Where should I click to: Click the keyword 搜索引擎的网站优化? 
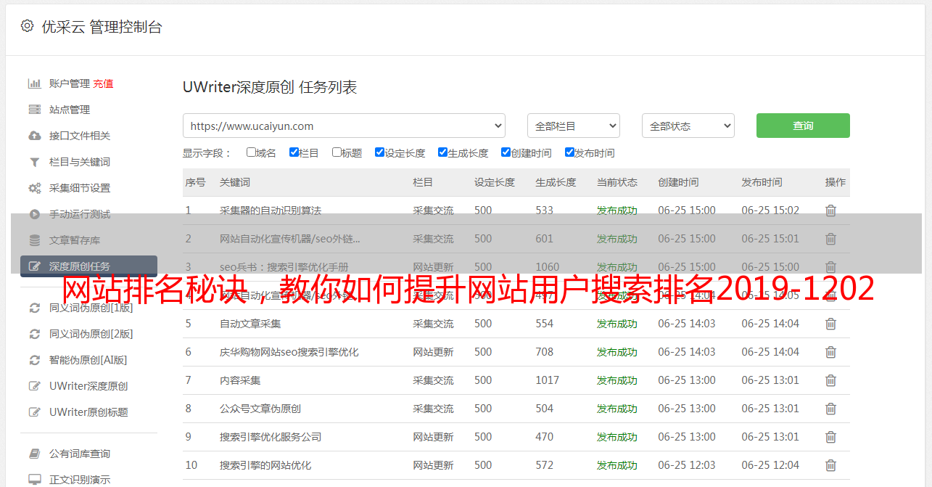coord(265,465)
